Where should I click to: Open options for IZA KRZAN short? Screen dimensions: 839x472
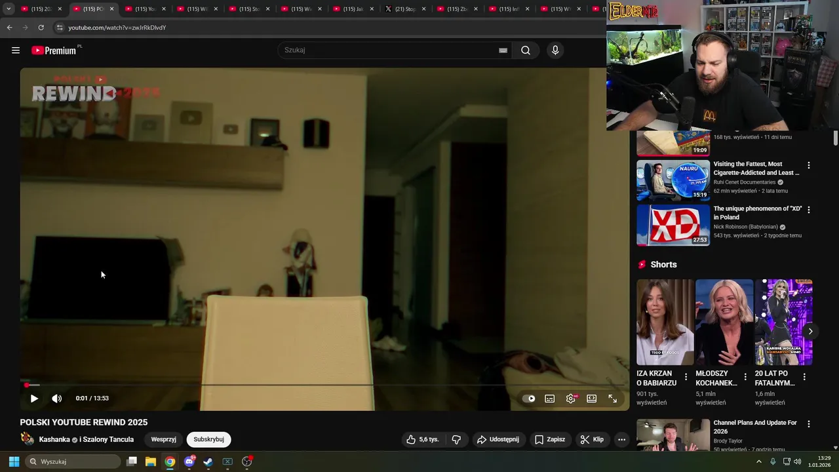click(x=686, y=377)
